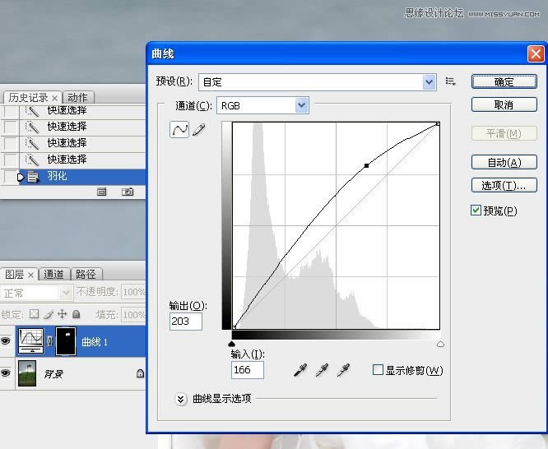Open the 预设 preset dropdown

point(429,81)
